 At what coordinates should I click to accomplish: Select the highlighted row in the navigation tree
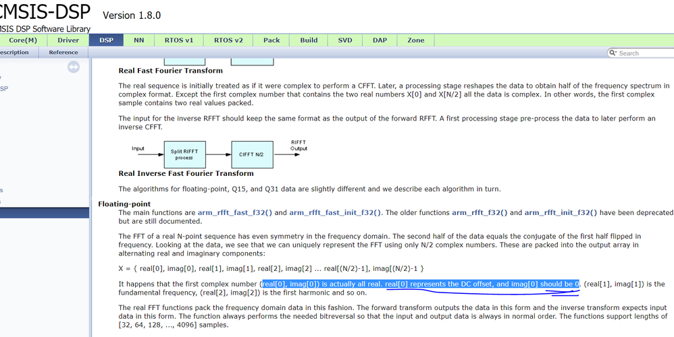click(45, 213)
